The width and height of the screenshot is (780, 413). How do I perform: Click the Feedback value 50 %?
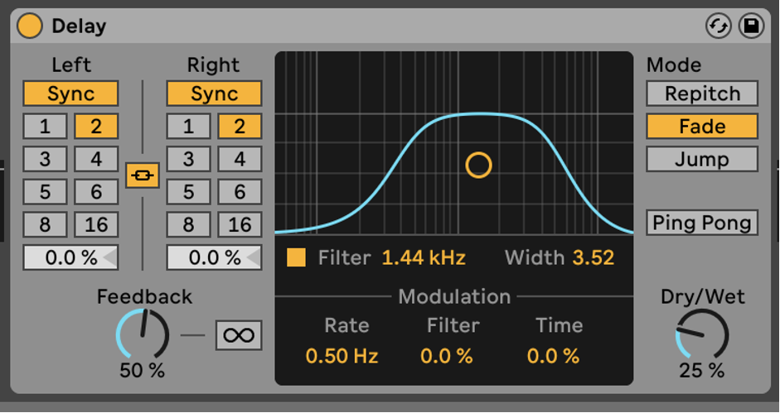click(x=143, y=370)
